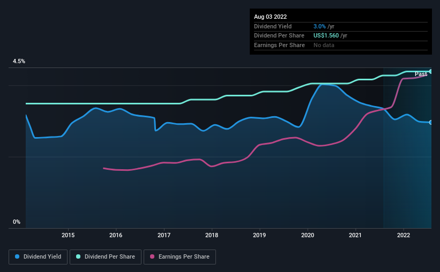Click the tooltip date Aug 03 2022
The image size is (440, 272).
point(270,17)
